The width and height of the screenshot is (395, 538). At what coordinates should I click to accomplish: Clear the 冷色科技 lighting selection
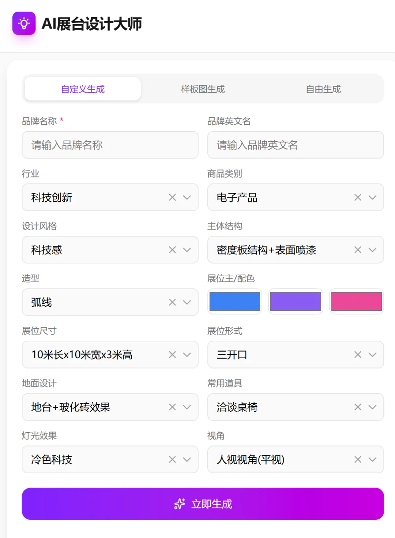click(x=172, y=459)
